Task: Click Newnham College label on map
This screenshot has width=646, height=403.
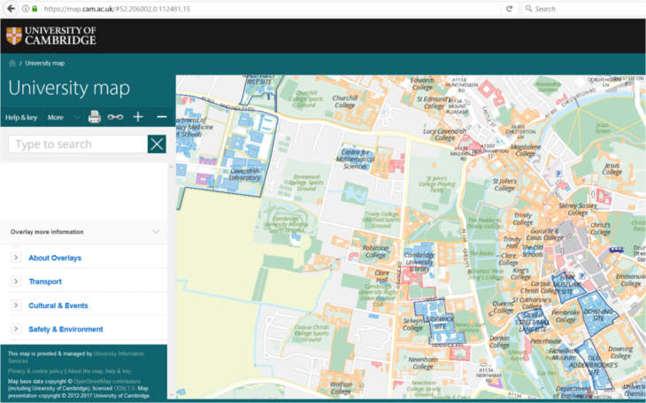Action: click(423, 363)
